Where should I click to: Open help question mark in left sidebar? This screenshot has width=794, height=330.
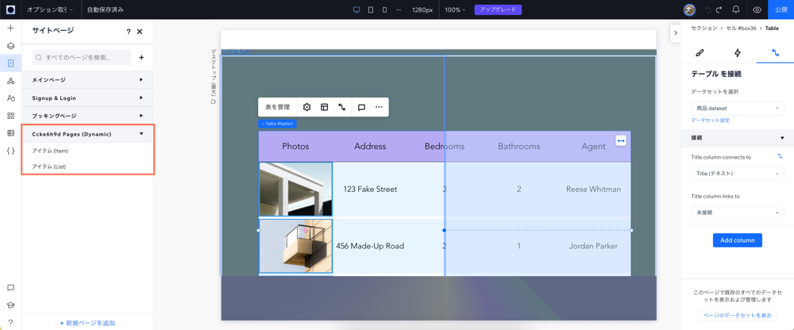(x=10, y=322)
